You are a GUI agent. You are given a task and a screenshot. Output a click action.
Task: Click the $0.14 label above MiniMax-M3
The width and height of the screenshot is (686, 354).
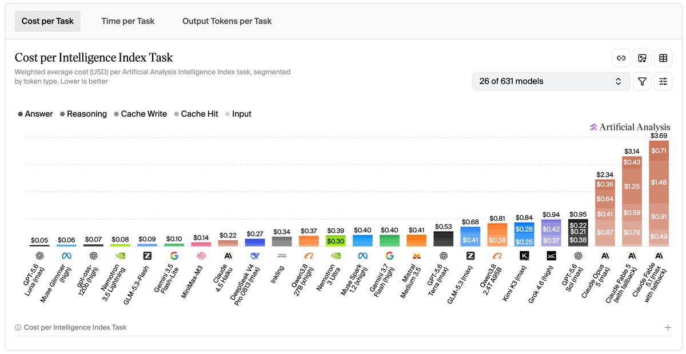tap(201, 238)
